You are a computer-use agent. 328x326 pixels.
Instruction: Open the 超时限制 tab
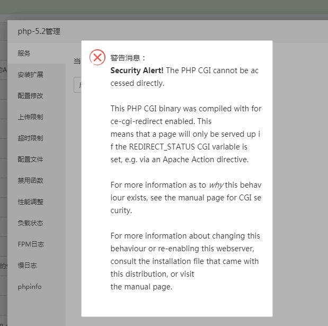37,138
